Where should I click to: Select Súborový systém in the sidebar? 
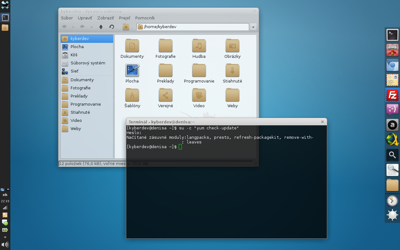point(87,63)
